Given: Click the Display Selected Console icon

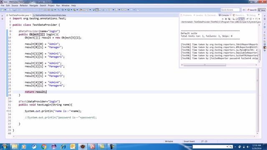Looking at the screenshot, I should point(251,19).
